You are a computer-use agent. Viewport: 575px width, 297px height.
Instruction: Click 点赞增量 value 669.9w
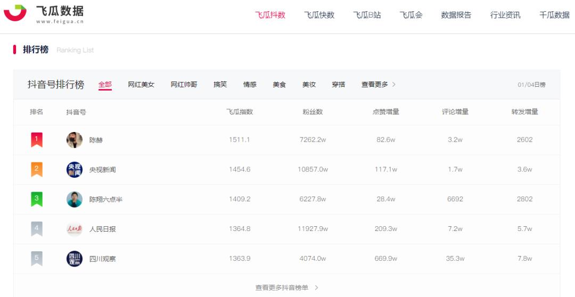(x=386, y=259)
